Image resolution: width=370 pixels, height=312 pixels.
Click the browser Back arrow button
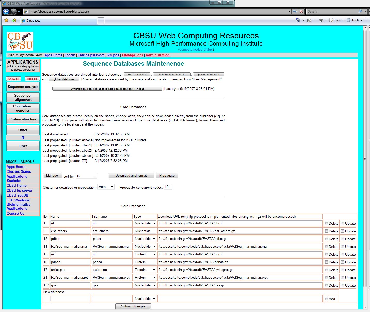click(6, 12)
